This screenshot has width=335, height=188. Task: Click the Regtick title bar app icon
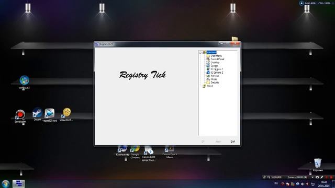point(97,44)
